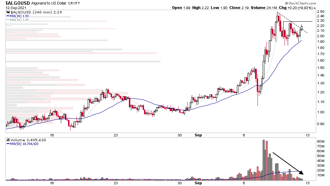Click the 30M volume axis label

[x=320, y=166]
